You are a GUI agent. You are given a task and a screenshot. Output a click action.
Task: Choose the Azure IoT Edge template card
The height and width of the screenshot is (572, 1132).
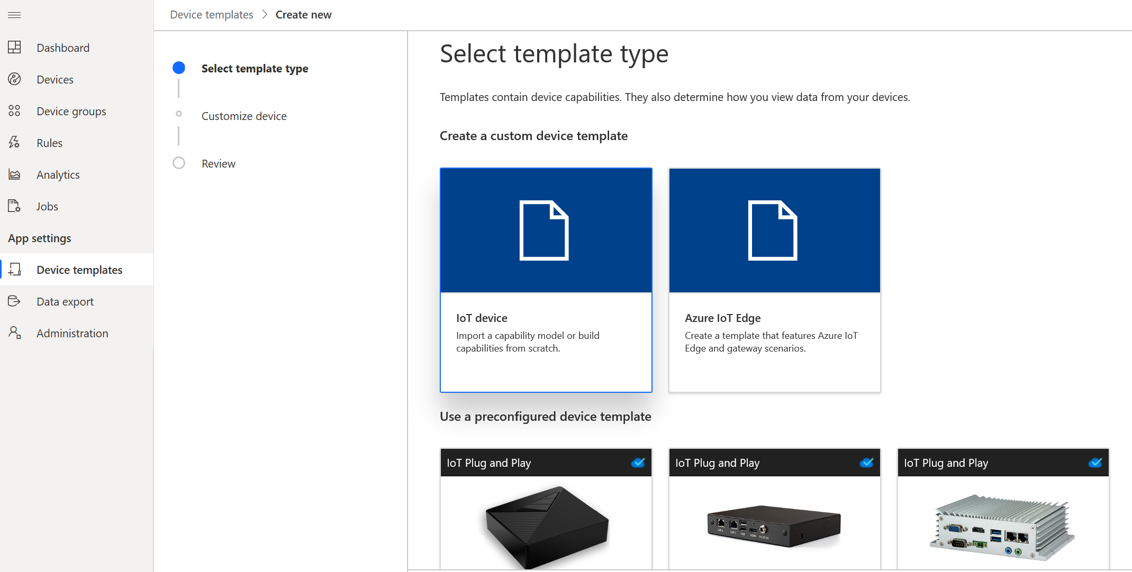[774, 280]
